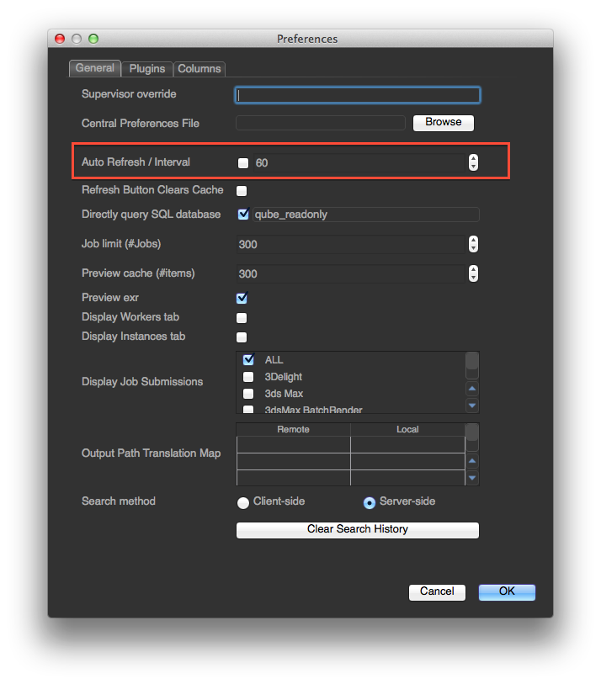Image resolution: width=601 pixels, height=684 pixels.
Task: Select the Client-side search method
Action: coord(243,503)
